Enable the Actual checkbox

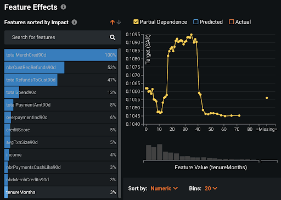click(x=231, y=22)
